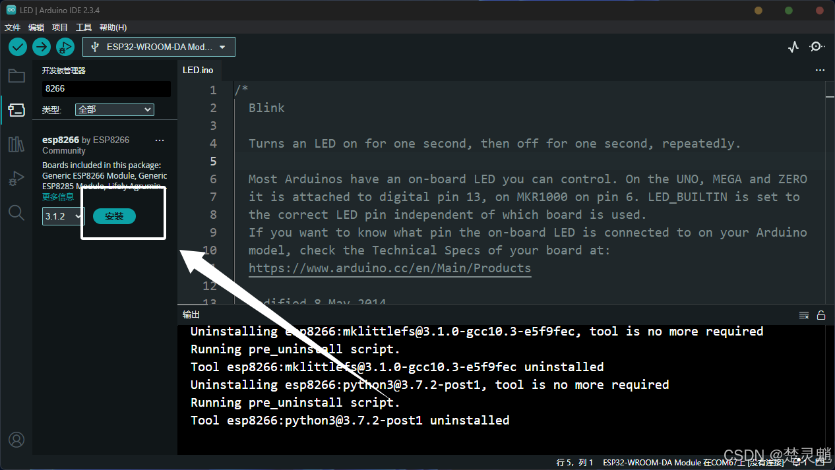Click the Arduino logo in title bar
This screenshot has height=470, width=835.
[x=11, y=11]
